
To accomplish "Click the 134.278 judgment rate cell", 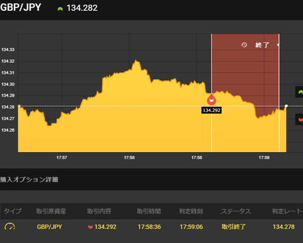I will 283,227.
